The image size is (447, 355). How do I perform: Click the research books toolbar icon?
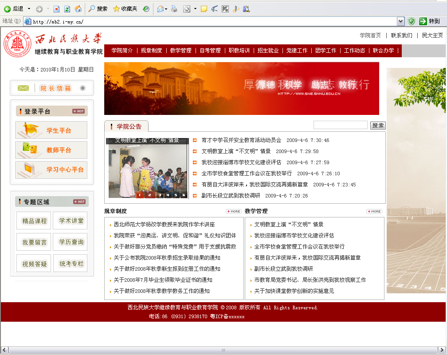coord(246,9)
